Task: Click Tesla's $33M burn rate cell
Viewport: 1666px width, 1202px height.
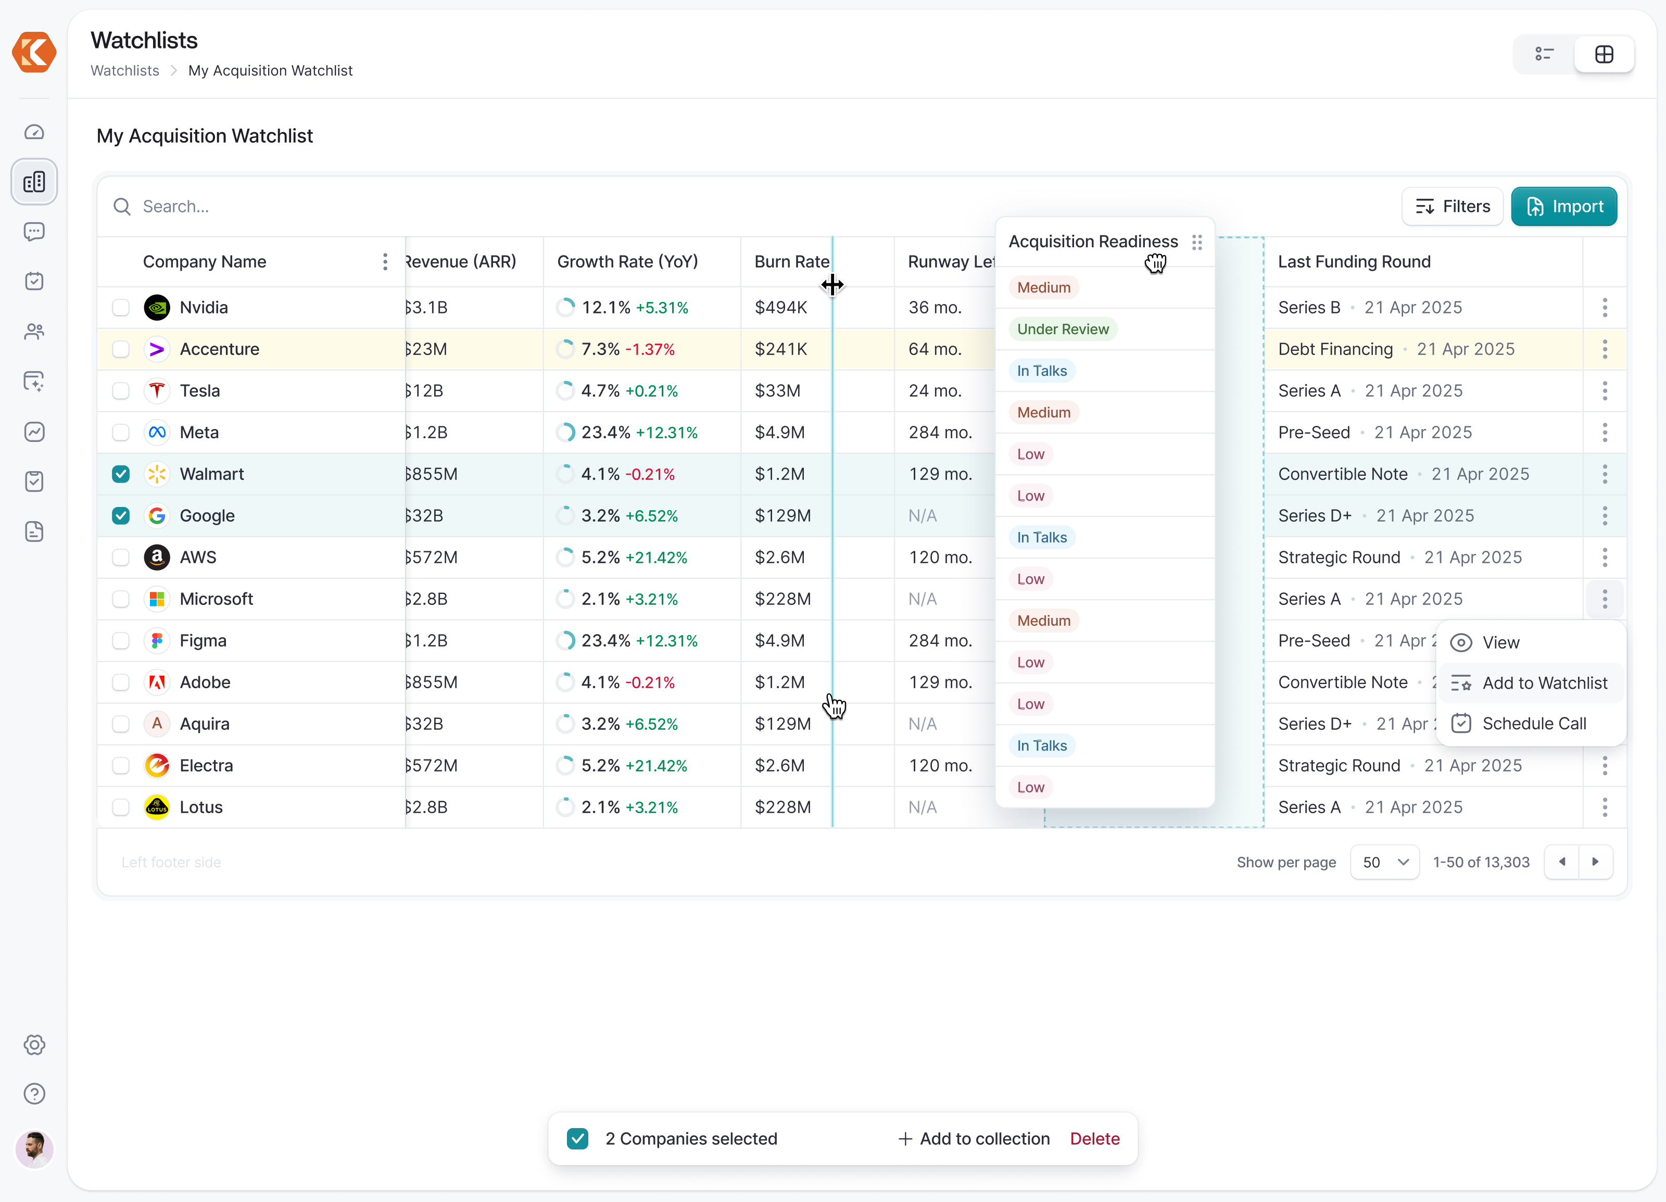Action: pos(778,390)
